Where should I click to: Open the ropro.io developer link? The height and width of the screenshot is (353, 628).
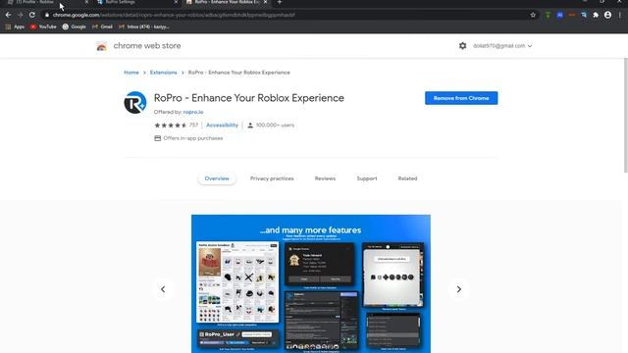pos(193,112)
